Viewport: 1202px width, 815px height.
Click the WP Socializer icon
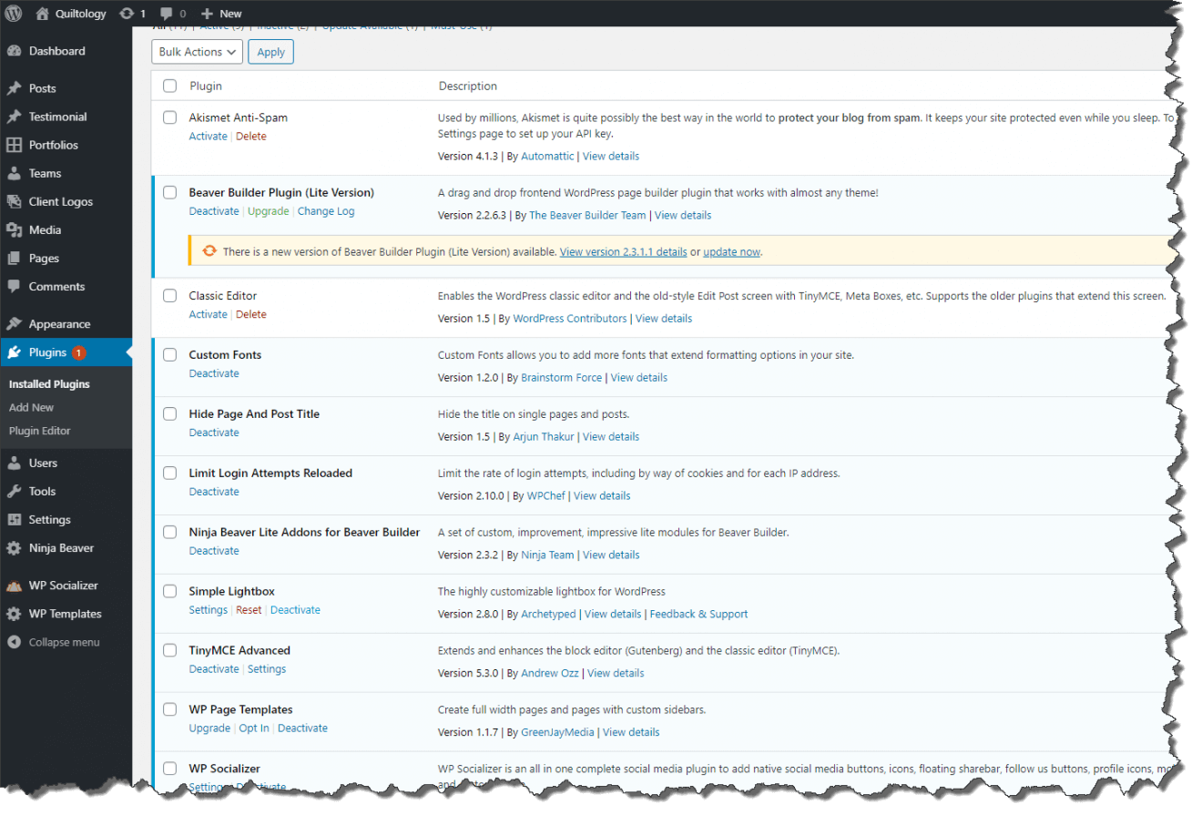[x=14, y=586]
